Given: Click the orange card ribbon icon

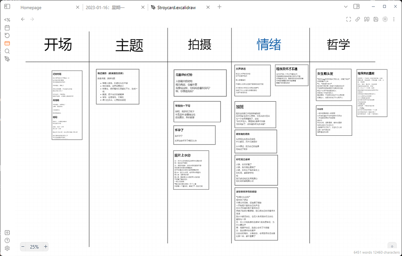Looking at the screenshot, I should click(x=7, y=43).
